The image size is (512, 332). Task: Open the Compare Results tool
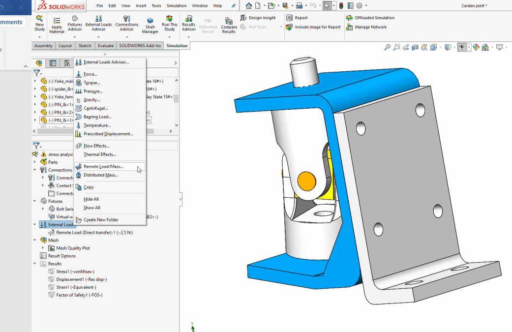coord(229,21)
